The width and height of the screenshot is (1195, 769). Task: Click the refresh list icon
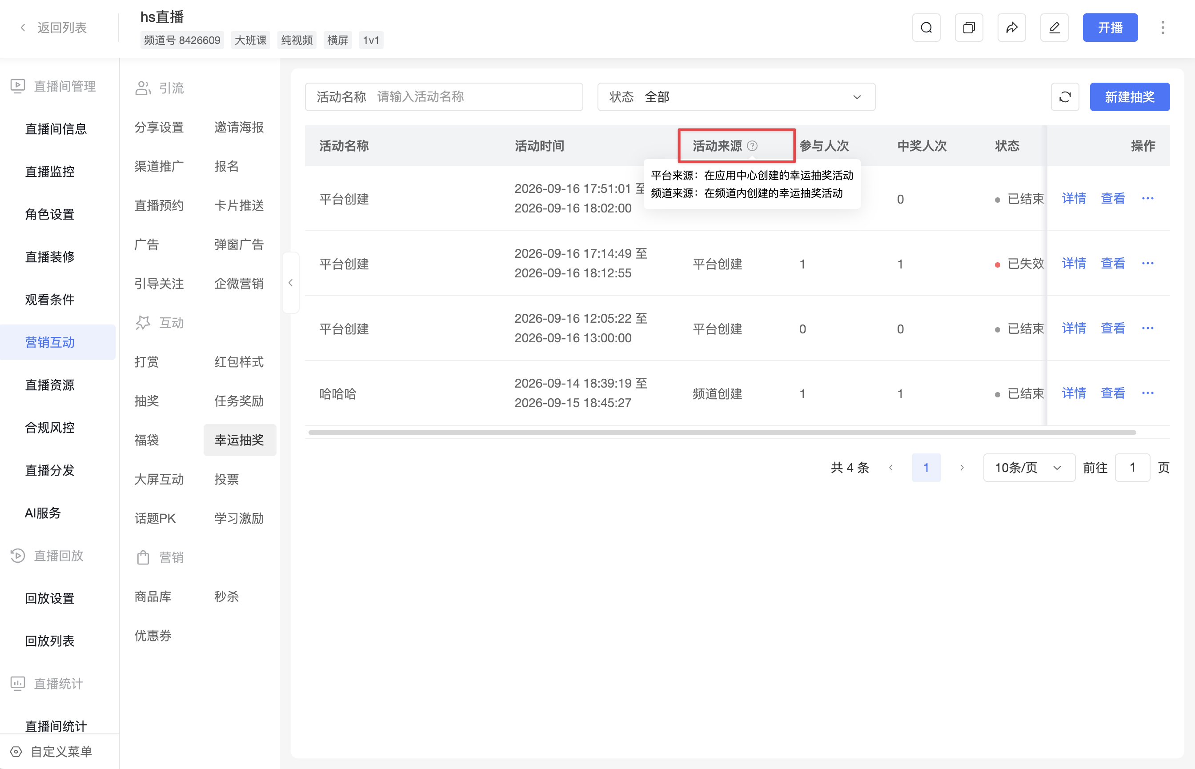tap(1065, 97)
